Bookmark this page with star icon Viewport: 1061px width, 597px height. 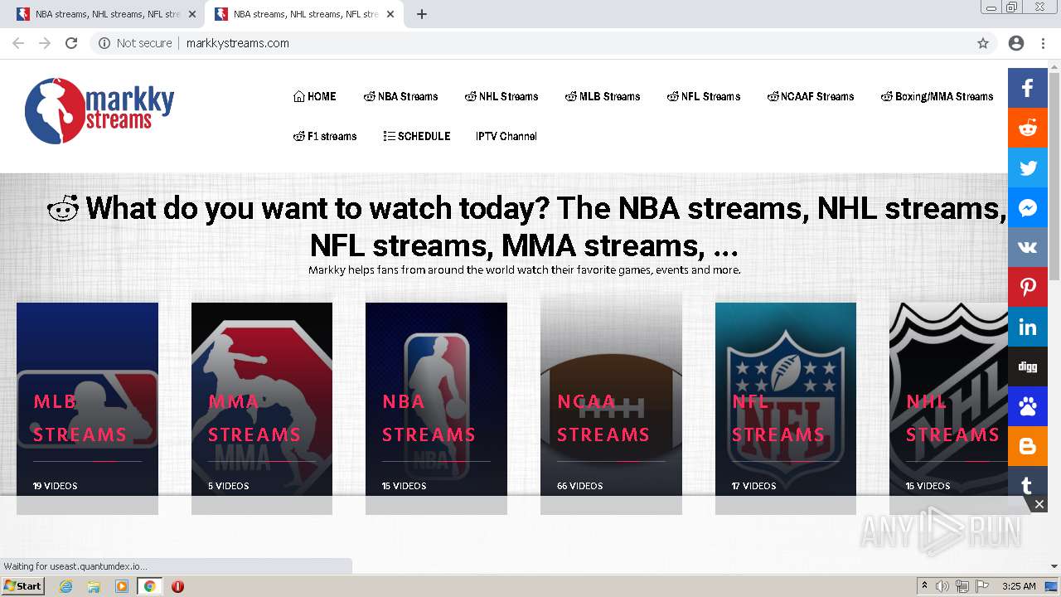[983, 43]
